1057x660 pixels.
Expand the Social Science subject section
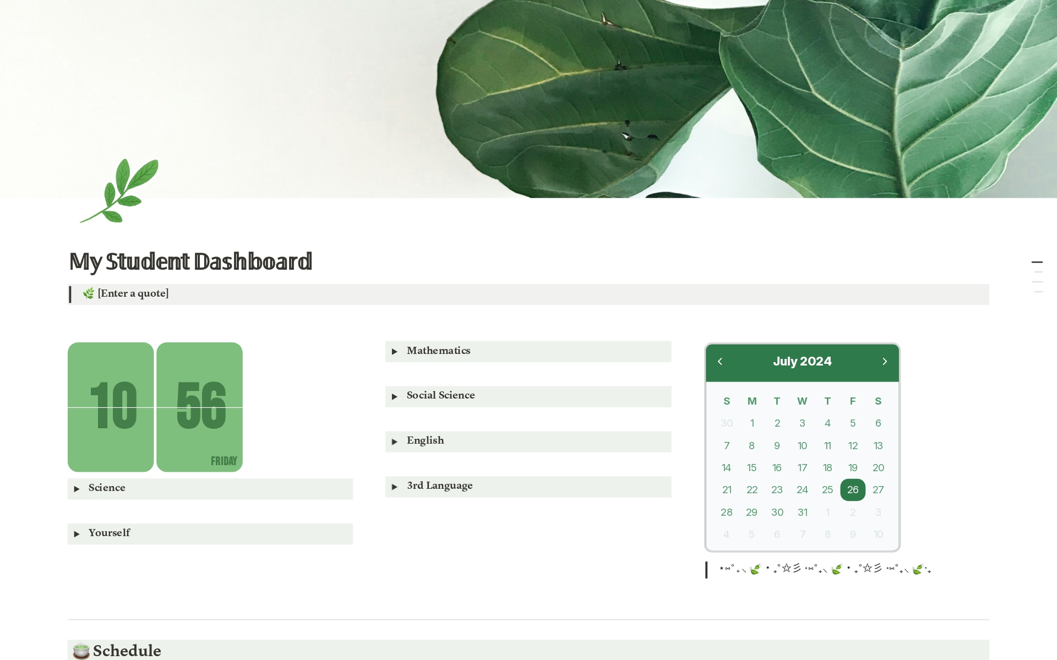coord(395,395)
